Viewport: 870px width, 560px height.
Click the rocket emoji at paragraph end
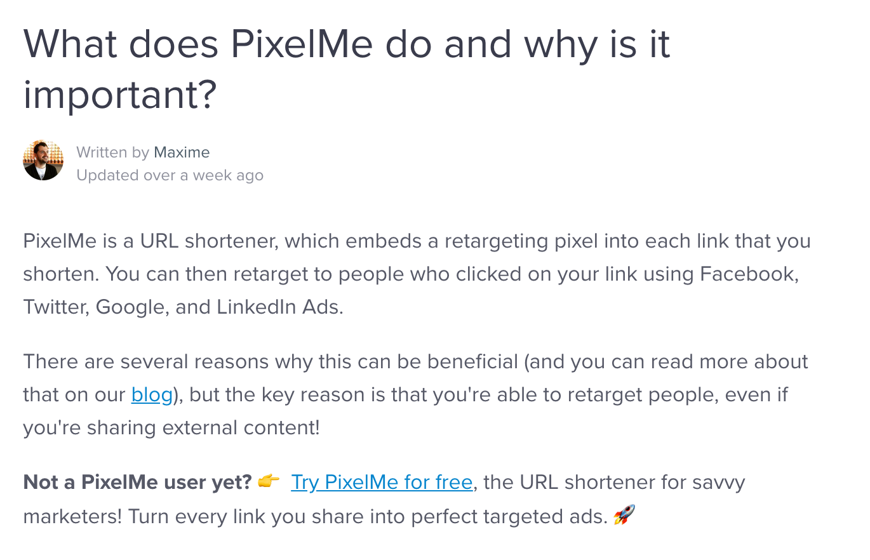pos(624,516)
